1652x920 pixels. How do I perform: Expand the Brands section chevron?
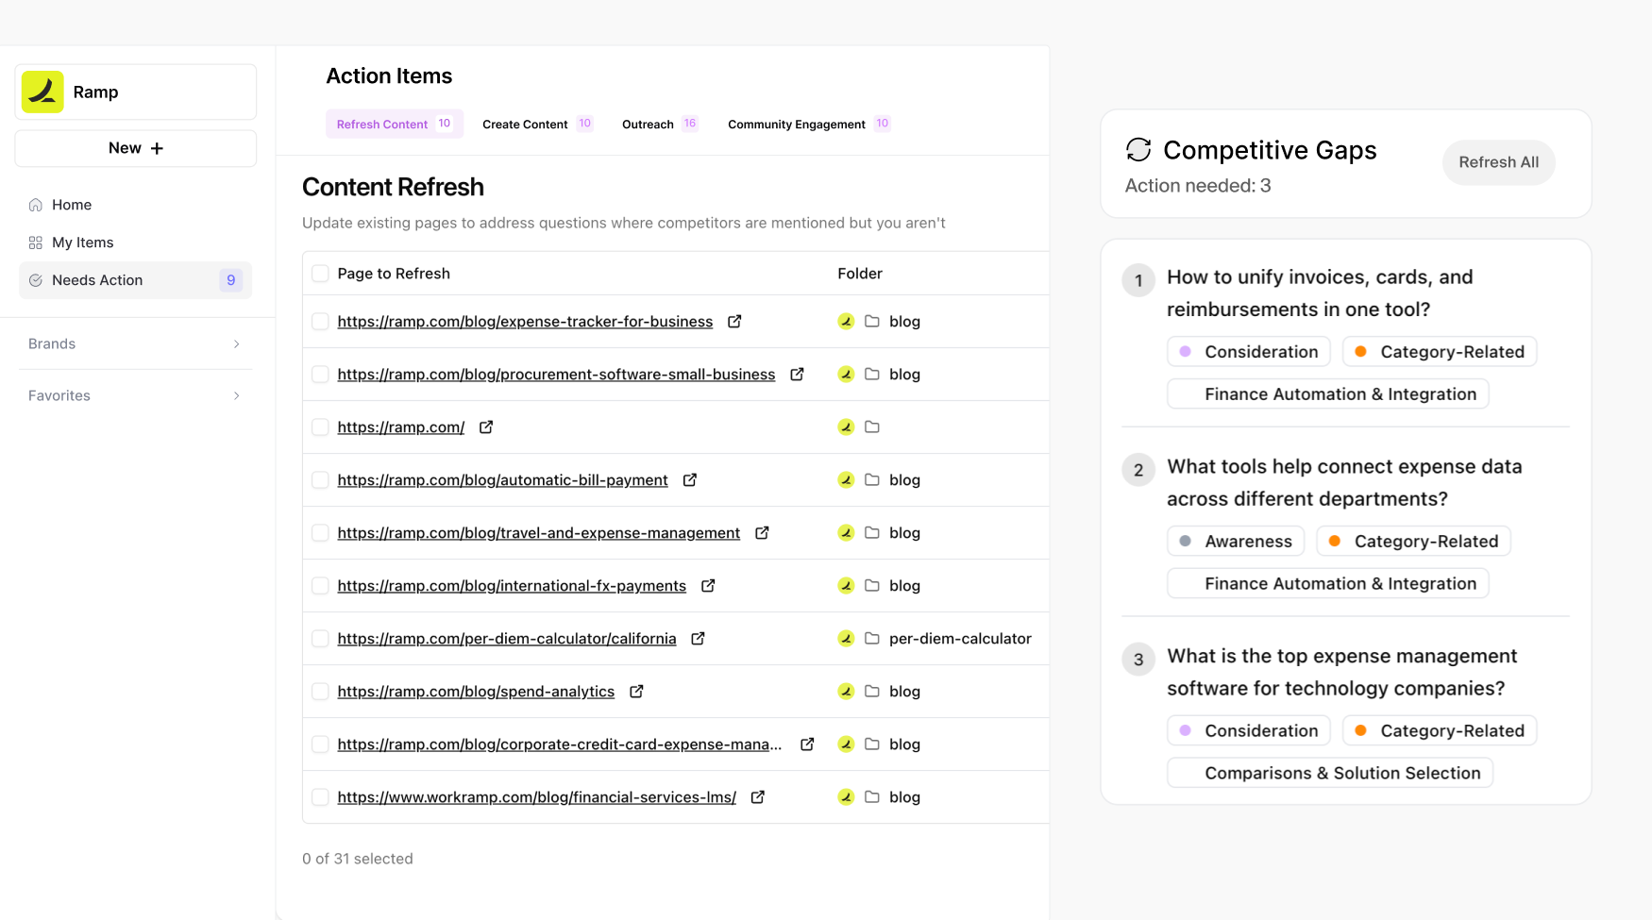pos(236,344)
